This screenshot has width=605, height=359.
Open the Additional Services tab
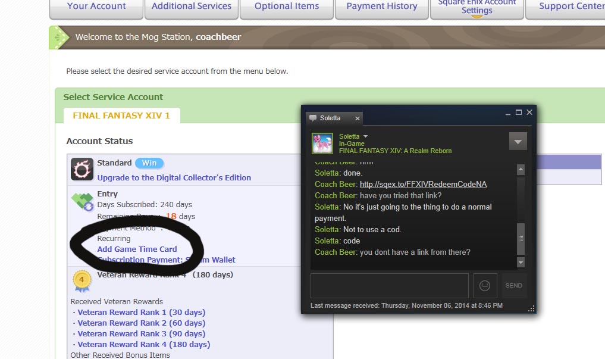click(192, 8)
